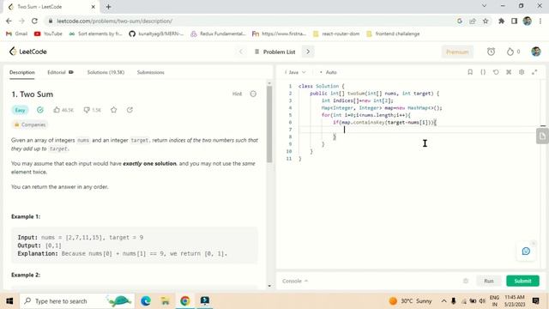This screenshot has height=309, width=549.
Task: Click the Run button
Action: 489,281
